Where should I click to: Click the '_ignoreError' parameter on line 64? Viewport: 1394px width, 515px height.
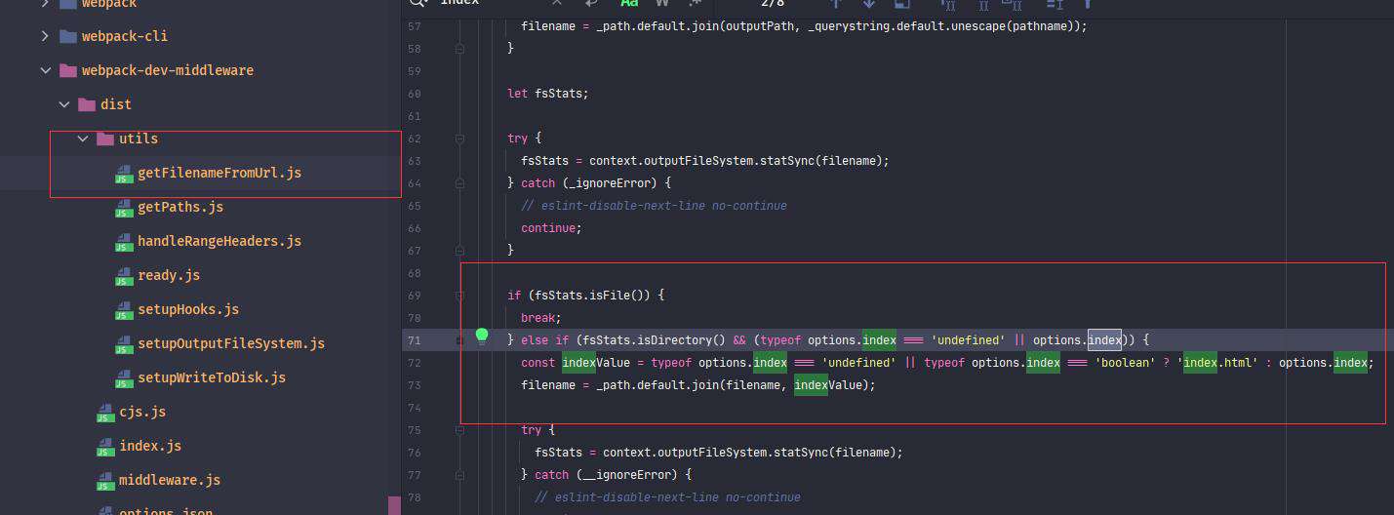(617, 182)
